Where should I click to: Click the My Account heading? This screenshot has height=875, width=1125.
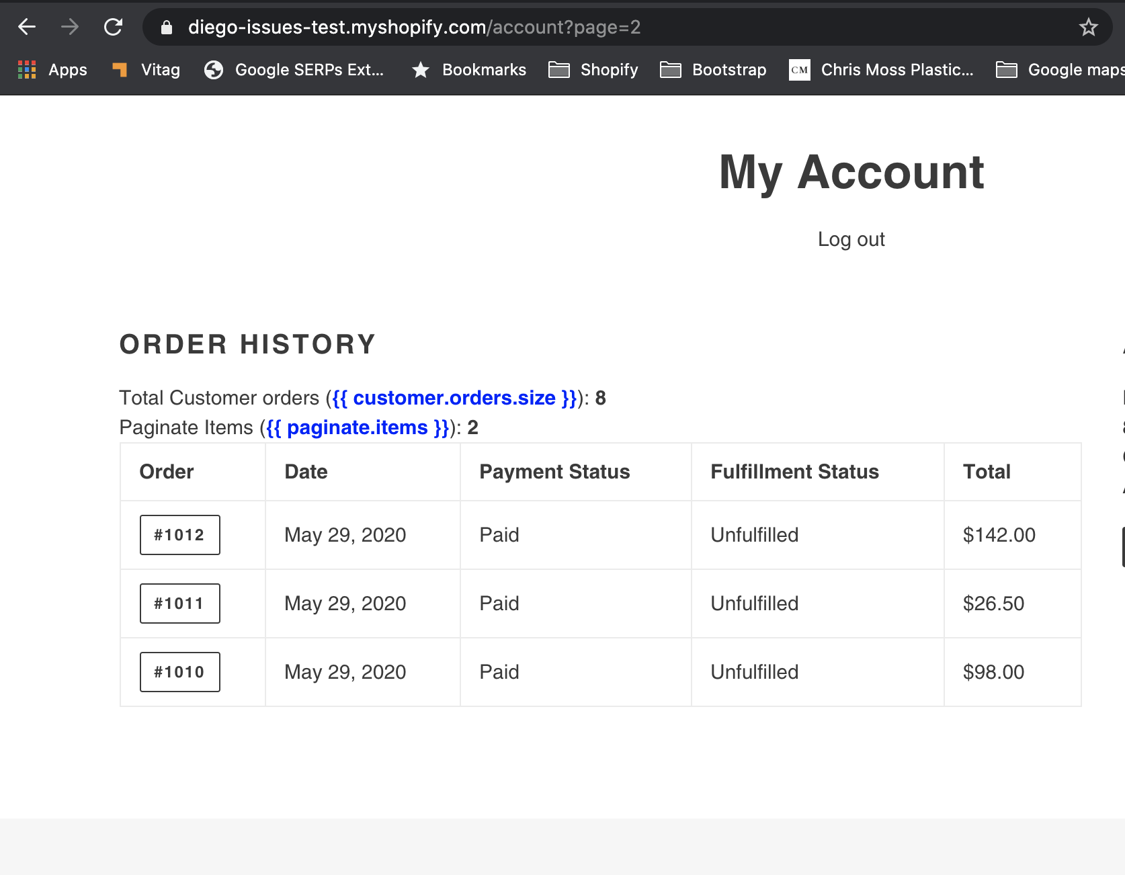851,173
